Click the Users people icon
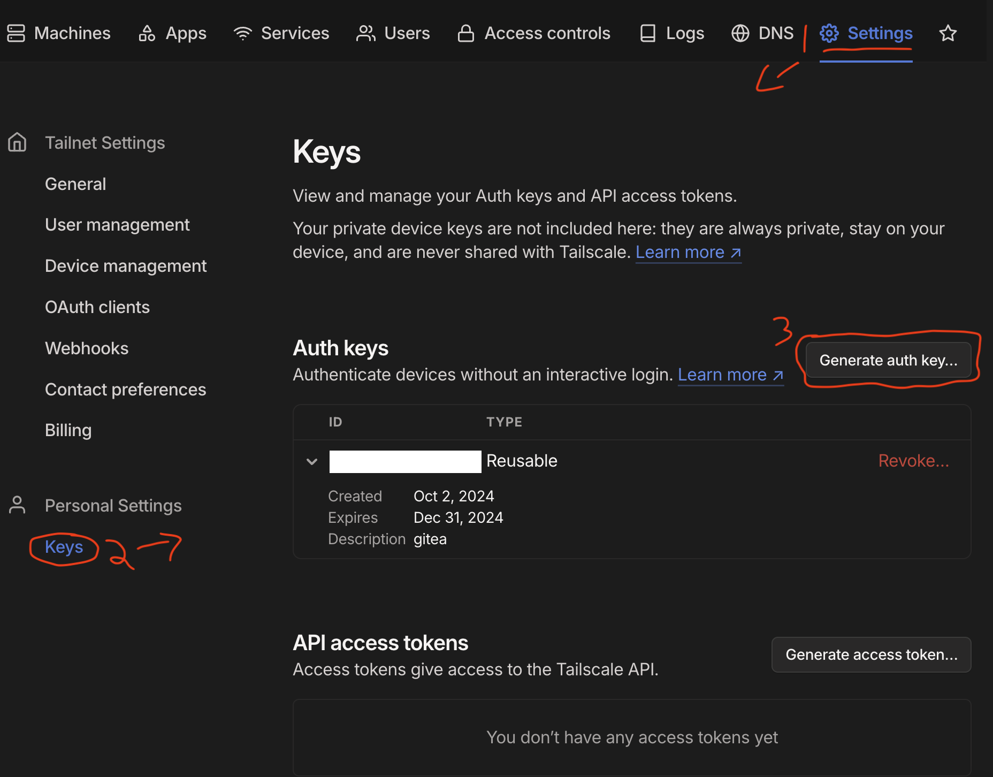Image resolution: width=993 pixels, height=777 pixels. pos(366,33)
